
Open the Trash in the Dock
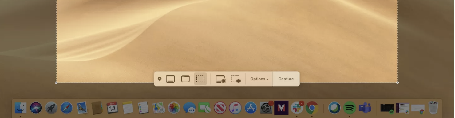[x=433, y=108]
